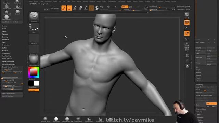Open the Standard brush thumbnail picker

pyautogui.click(x=34, y=17)
